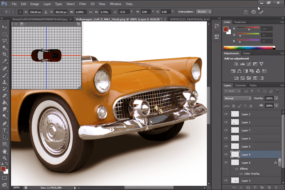Select the Crop tool
285x190 pixels.
click(x=4, y=54)
